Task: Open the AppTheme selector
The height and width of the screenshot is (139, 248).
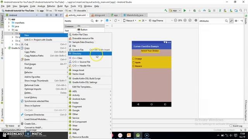Action: tap(156, 20)
